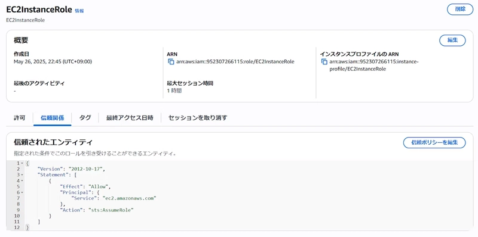Collapse the Principal fold arrow on line 6

click(22, 192)
